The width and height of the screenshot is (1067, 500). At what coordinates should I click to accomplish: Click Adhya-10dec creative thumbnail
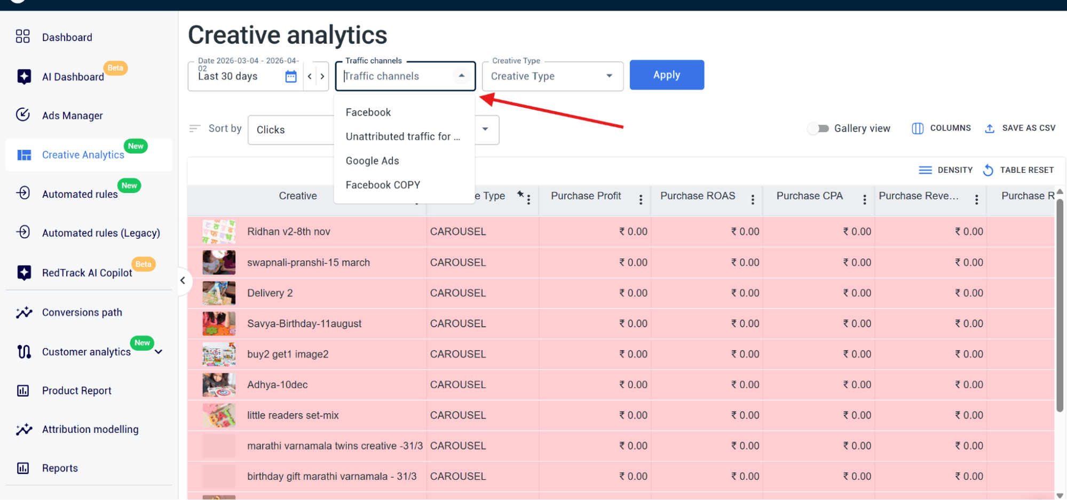219,385
